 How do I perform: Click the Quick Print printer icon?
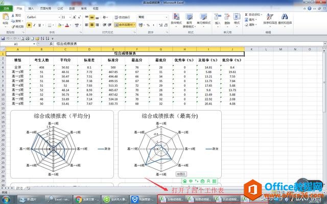pos(27,39)
